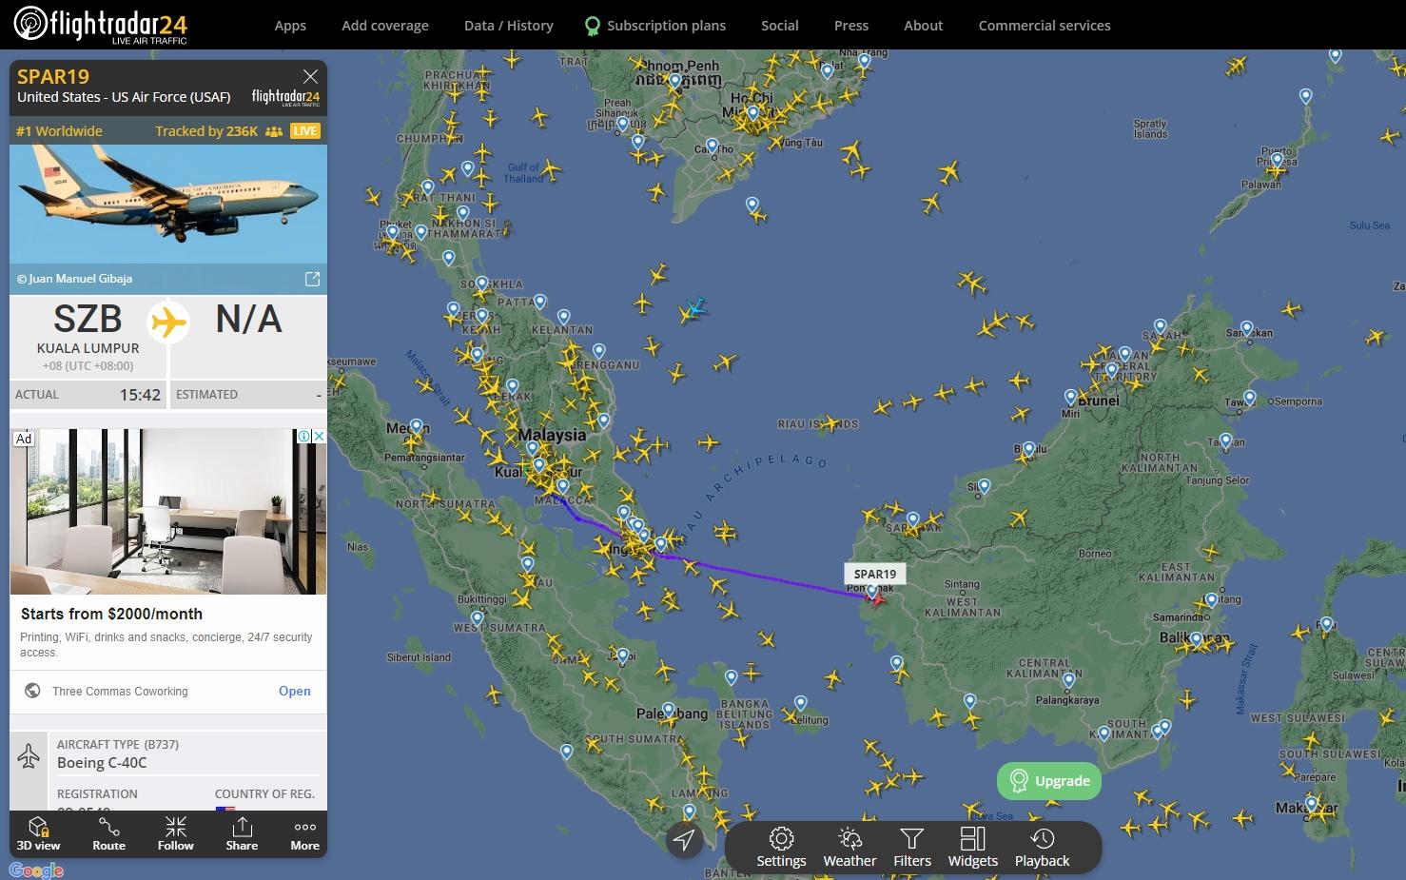Follow the selected aircraft
This screenshot has width=1406, height=880.
[x=175, y=833]
